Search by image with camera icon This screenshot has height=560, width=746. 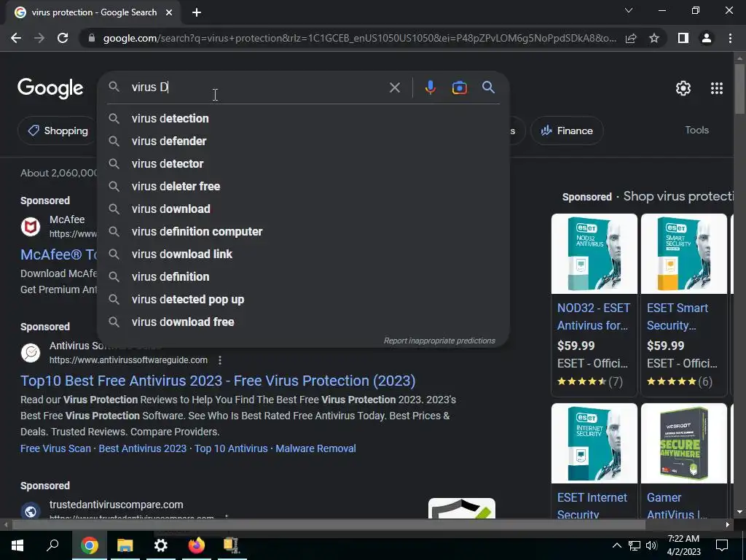pyautogui.click(x=459, y=87)
